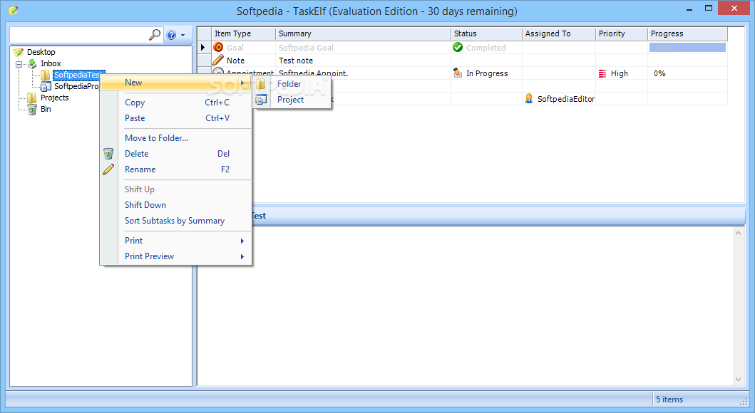
Task: Click the search input field
Action: click(79, 35)
